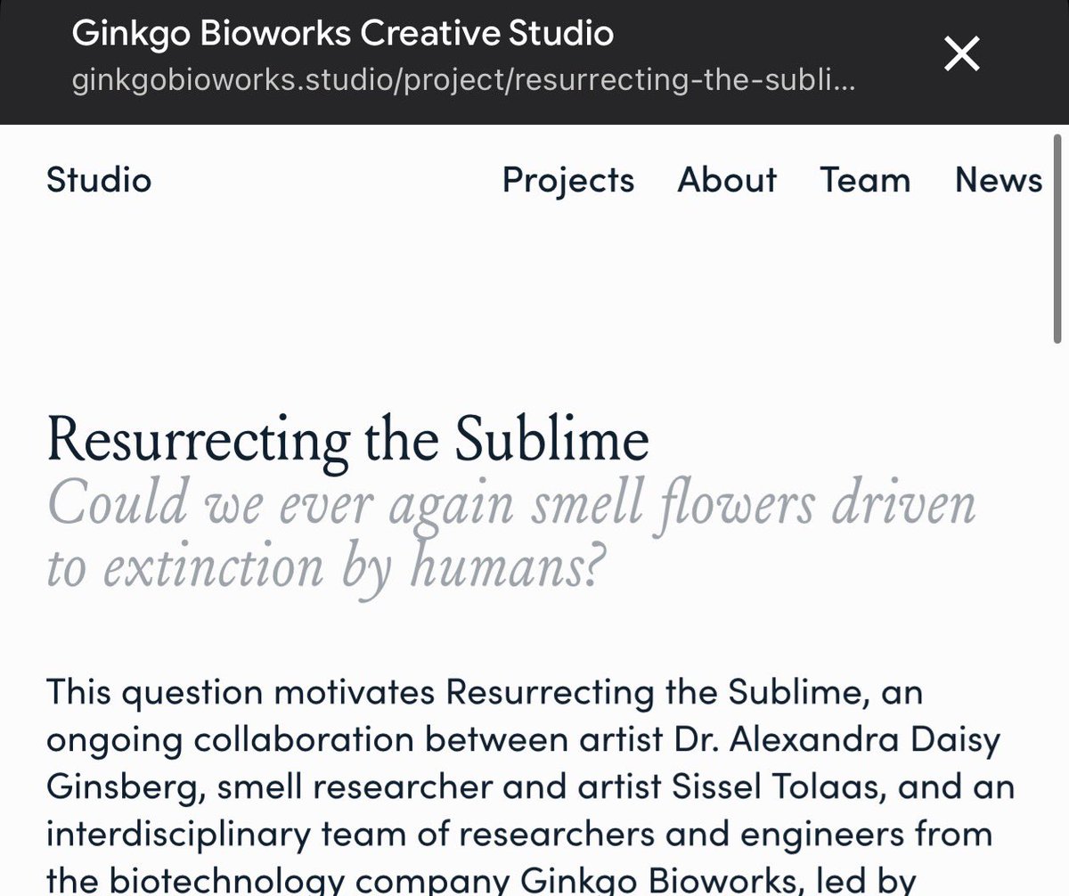1069x896 pixels.
Task: Click the Ginkgo Bioworks Creative Studio page title
Action: pyautogui.click(x=342, y=33)
